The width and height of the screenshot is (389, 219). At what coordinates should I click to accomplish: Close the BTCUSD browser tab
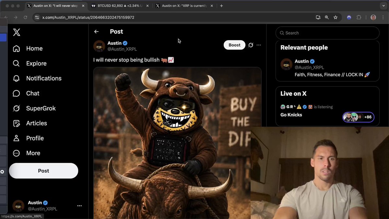click(x=147, y=6)
